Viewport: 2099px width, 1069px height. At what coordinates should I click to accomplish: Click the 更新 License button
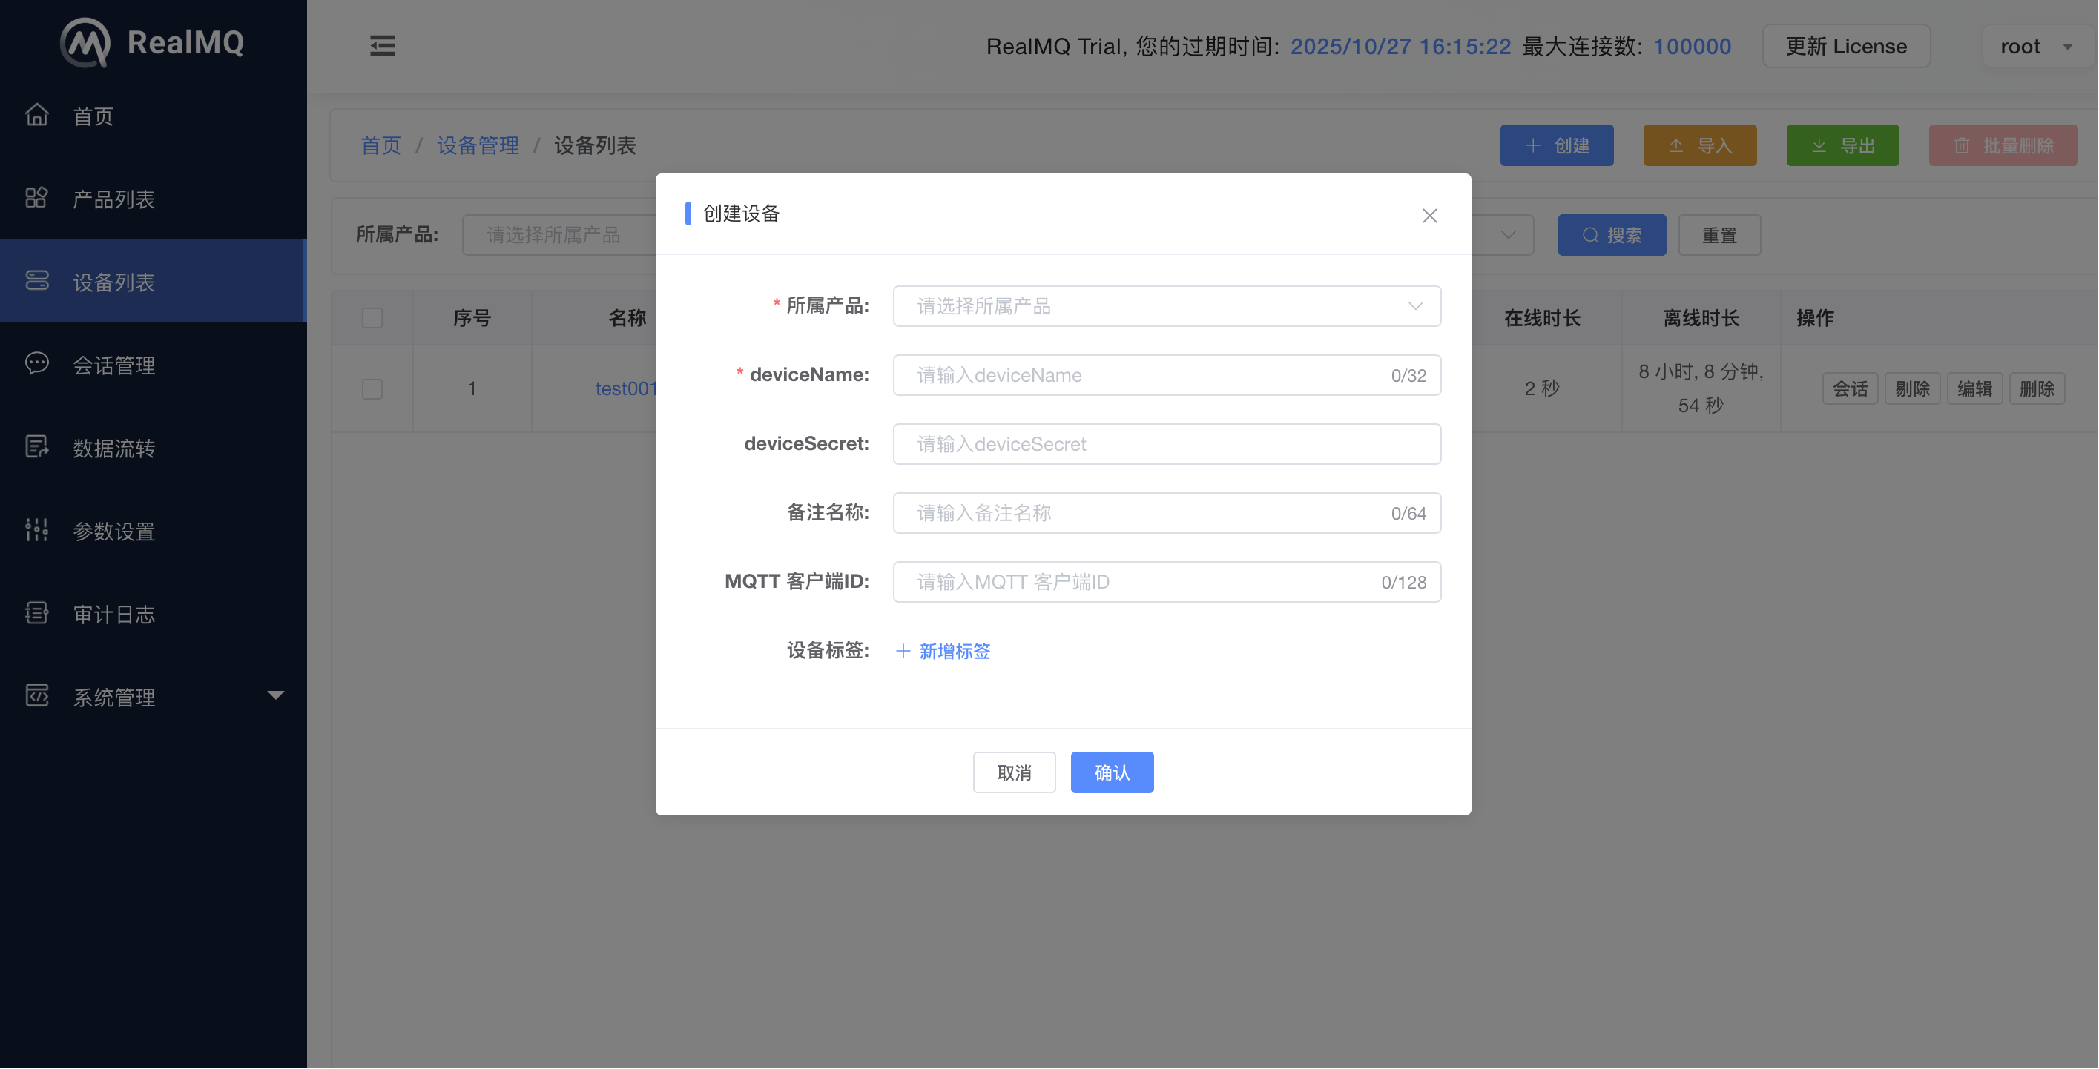click(x=1846, y=47)
